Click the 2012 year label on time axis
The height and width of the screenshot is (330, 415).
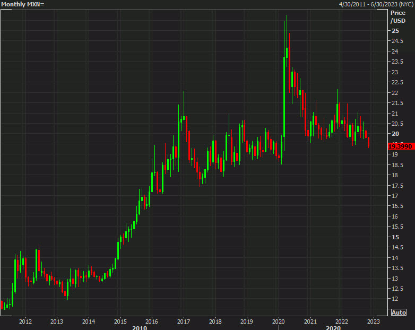point(25,322)
